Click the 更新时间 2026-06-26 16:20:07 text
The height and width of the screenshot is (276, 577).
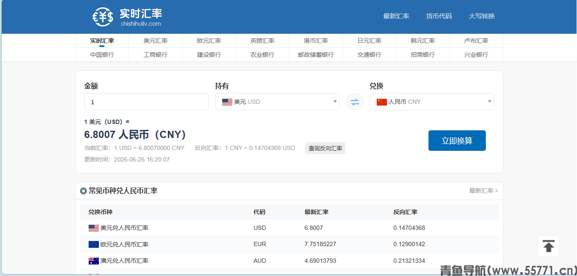[127, 159]
